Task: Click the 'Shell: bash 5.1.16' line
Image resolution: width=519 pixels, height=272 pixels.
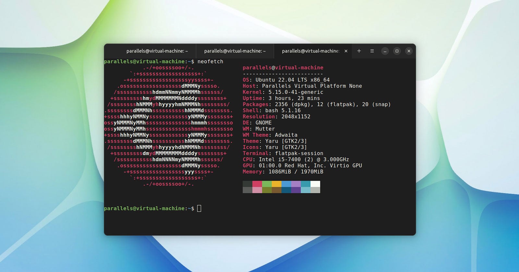Action: pos(272,111)
